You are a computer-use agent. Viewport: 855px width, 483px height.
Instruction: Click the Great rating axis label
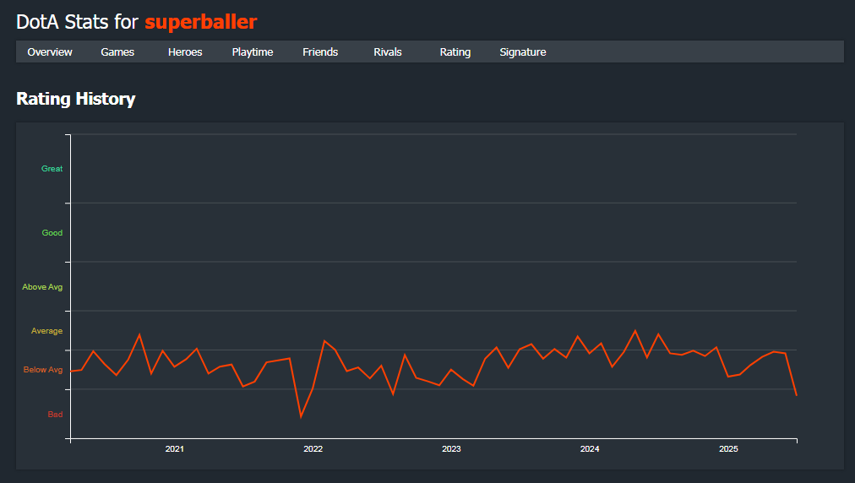pyautogui.click(x=52, y=168)
